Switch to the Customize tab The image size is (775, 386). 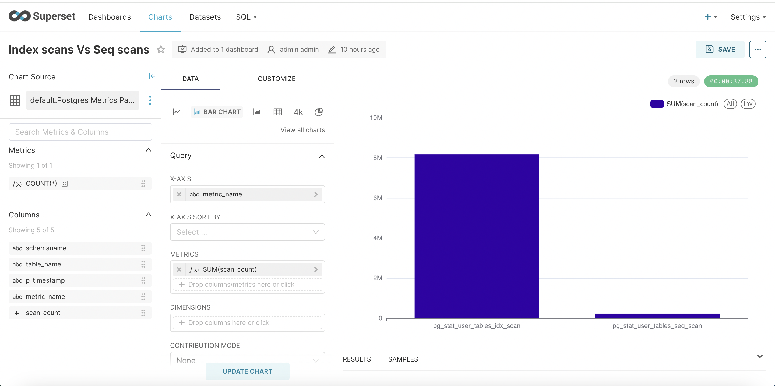[x=276, y=79]
